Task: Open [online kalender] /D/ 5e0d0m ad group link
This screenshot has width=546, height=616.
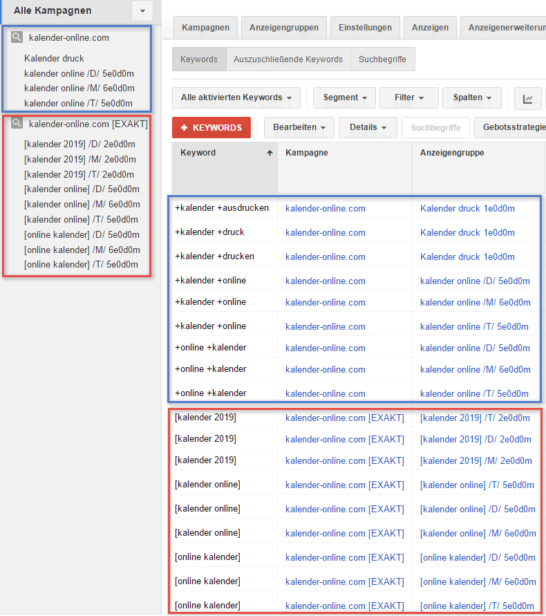Action: pyautogui.click(x=478, y=557)
